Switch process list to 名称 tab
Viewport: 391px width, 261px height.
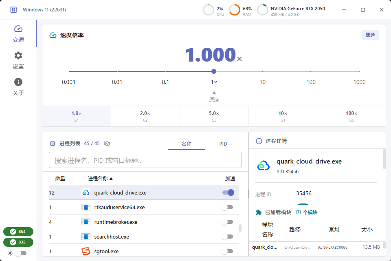[x=187, y=144]
